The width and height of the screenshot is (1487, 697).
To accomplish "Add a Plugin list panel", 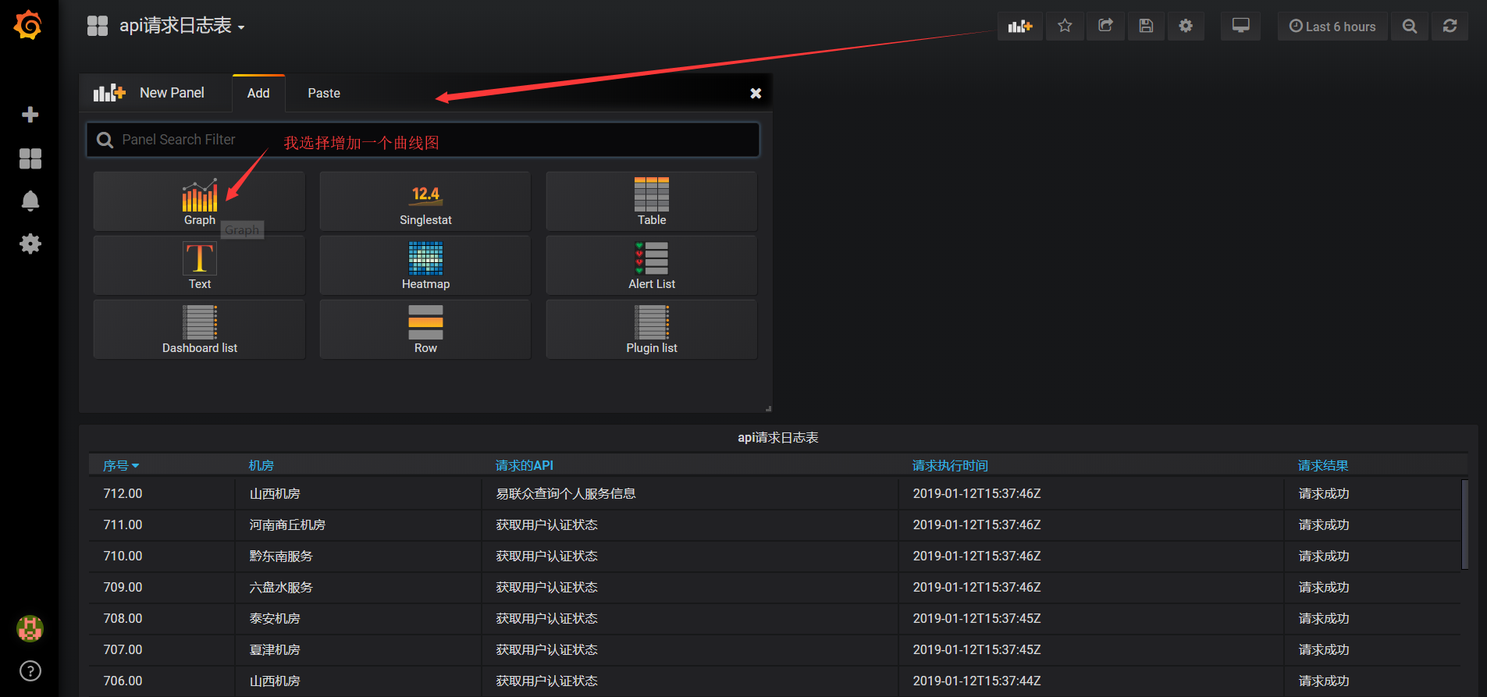I will [x=652, y=329].
